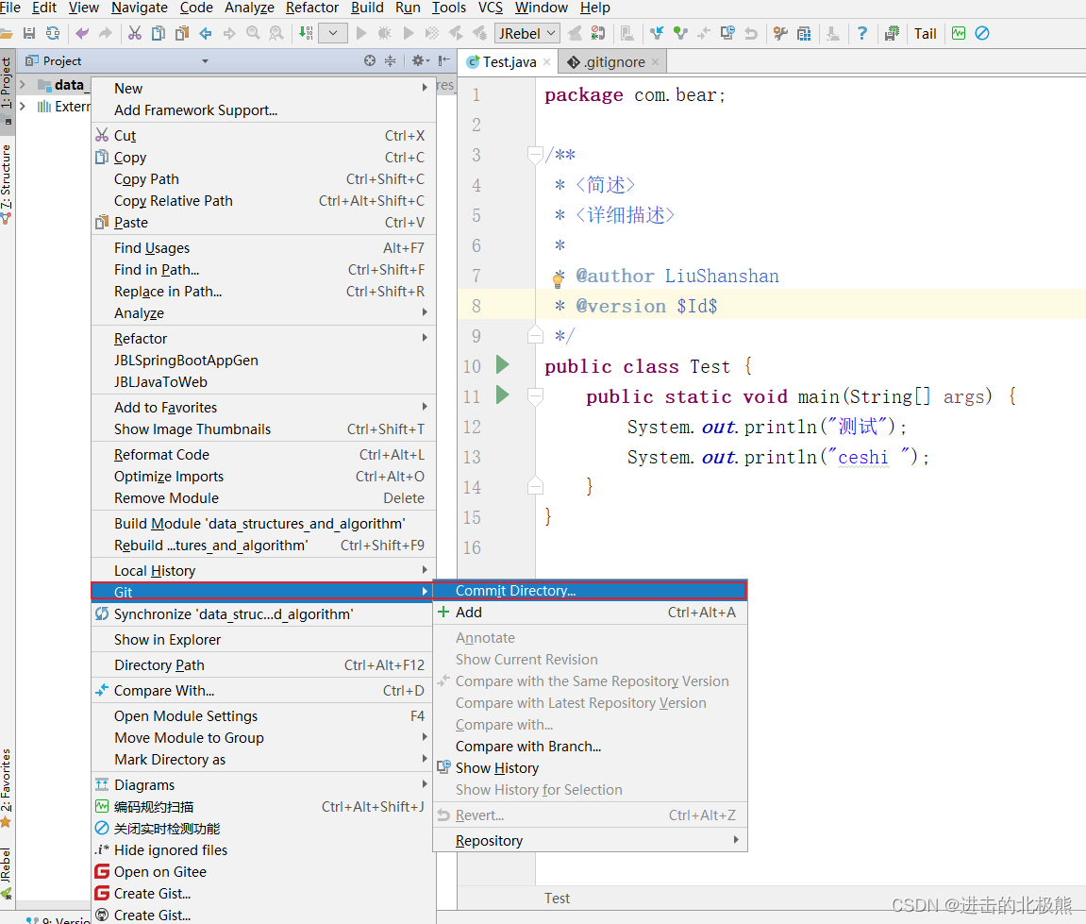
Task: Click Open Module Settings
Action: coord(263,715)
